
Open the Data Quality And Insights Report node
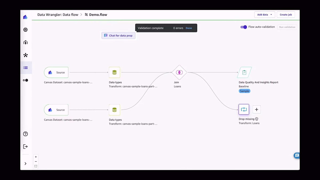pos(244,72)
